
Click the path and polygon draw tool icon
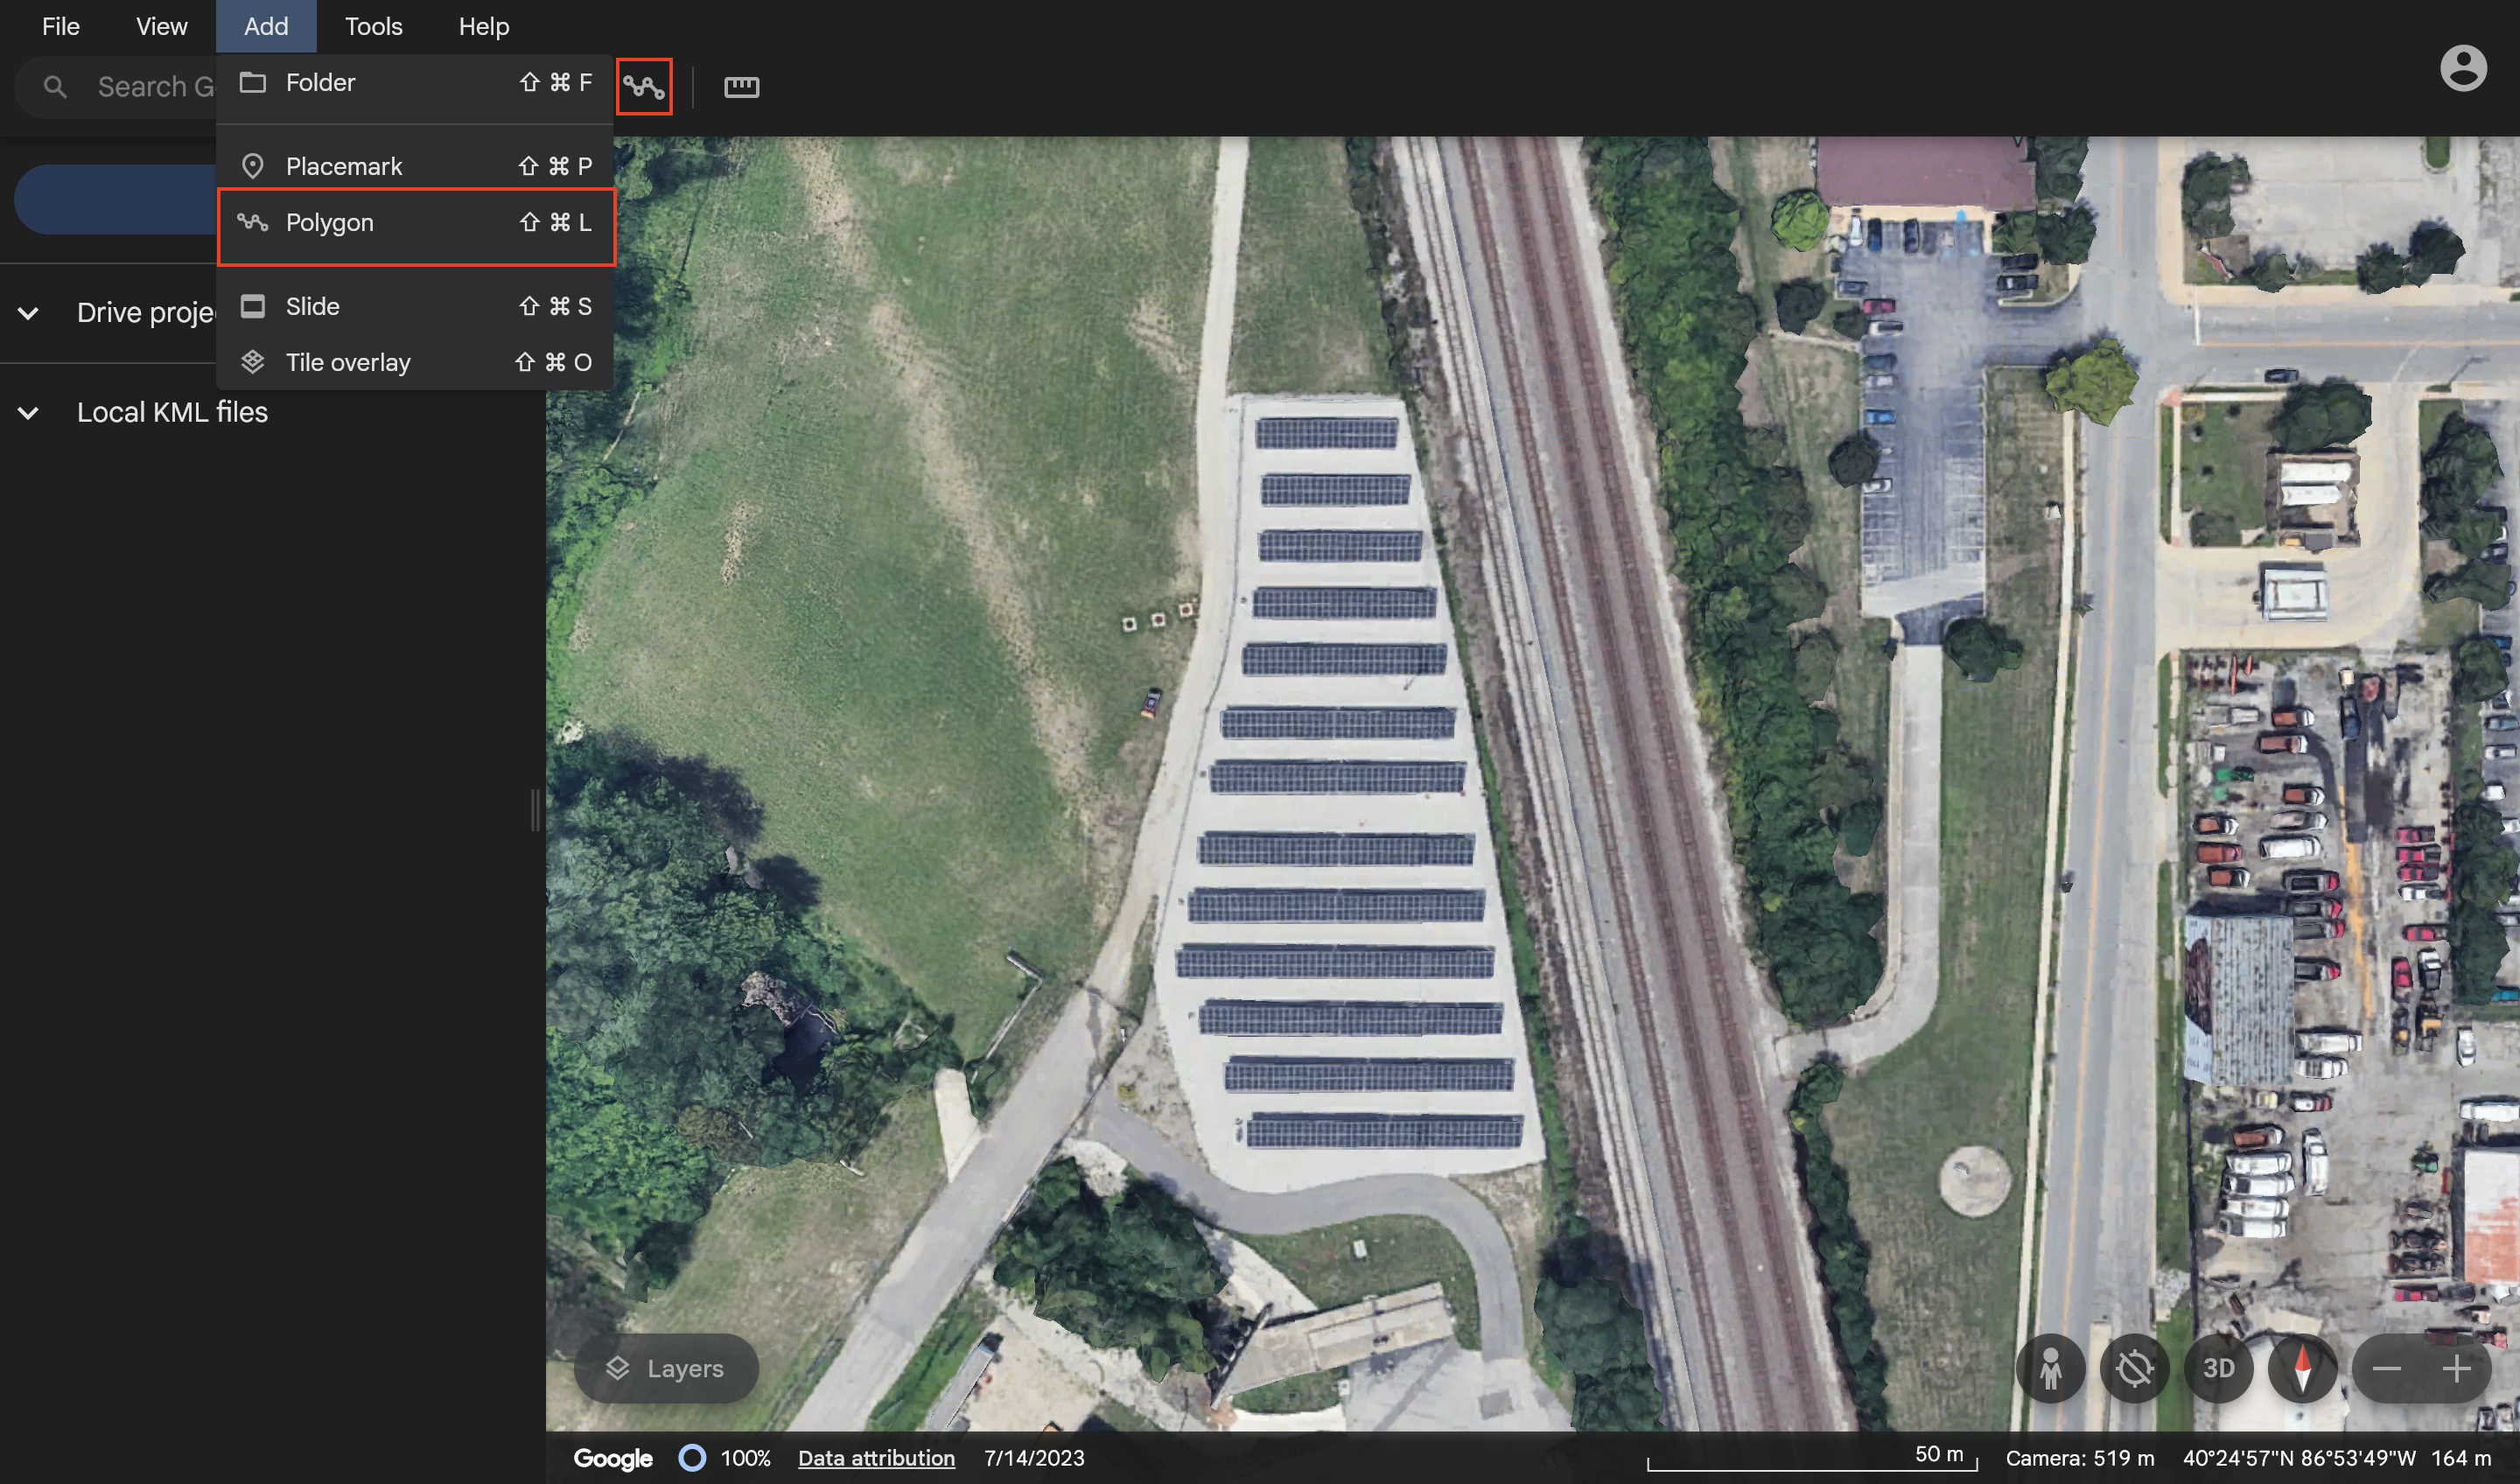[644, 87]
